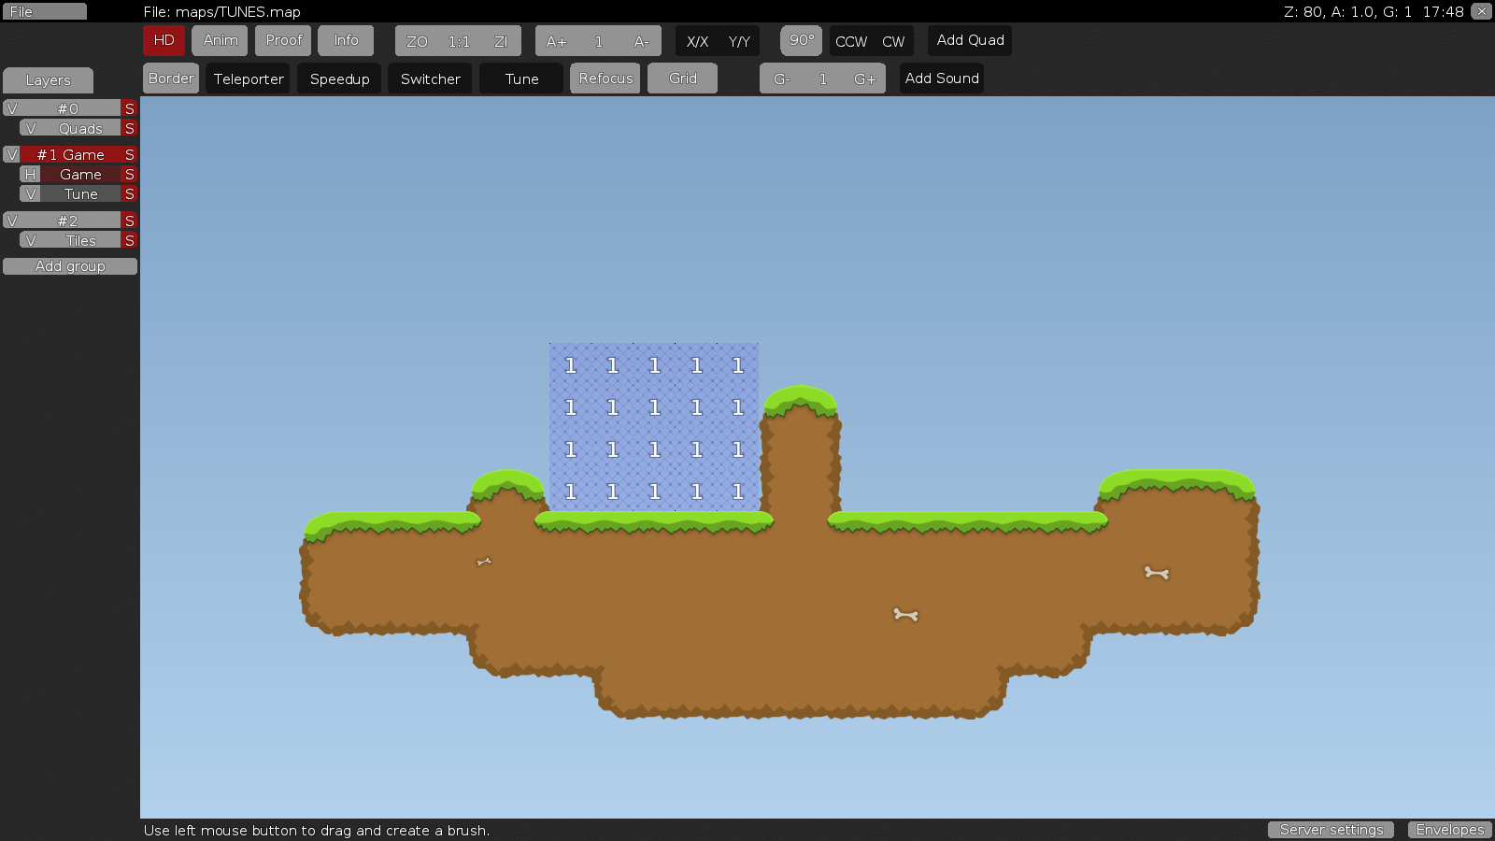1495x841 pixels.
Task: Hide the Quads layer
Action: click(30, 128)
